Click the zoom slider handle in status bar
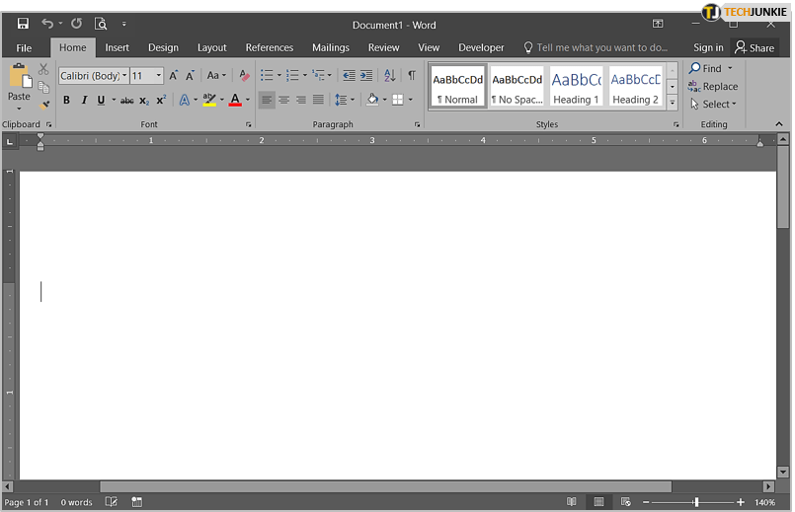The image size is (795, 512). [x=696, y=502]
